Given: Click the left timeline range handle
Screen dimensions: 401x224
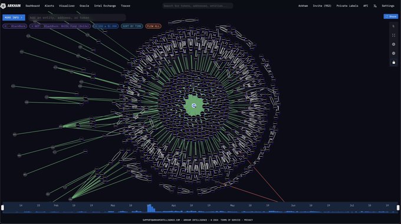Looking at the screenshot, I should coord(2,207).
